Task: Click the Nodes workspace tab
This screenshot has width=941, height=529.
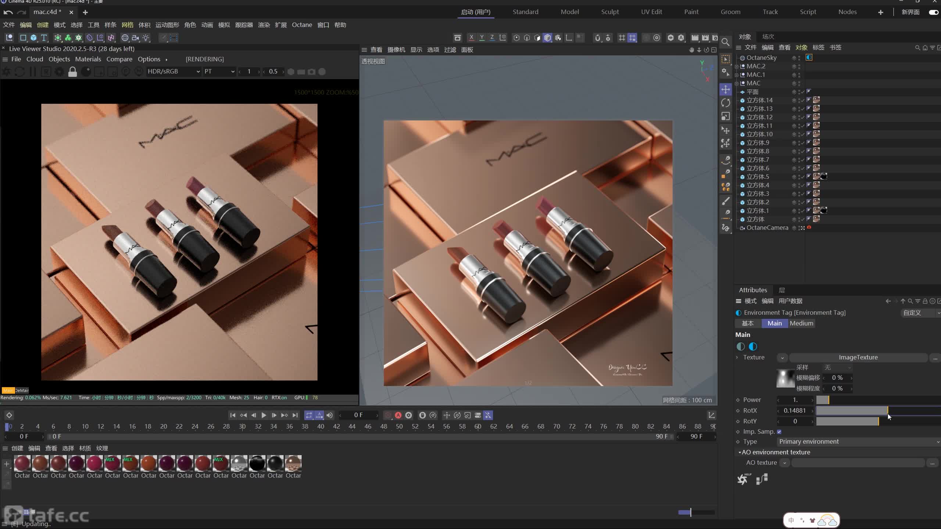Action: tap(847, 12)
